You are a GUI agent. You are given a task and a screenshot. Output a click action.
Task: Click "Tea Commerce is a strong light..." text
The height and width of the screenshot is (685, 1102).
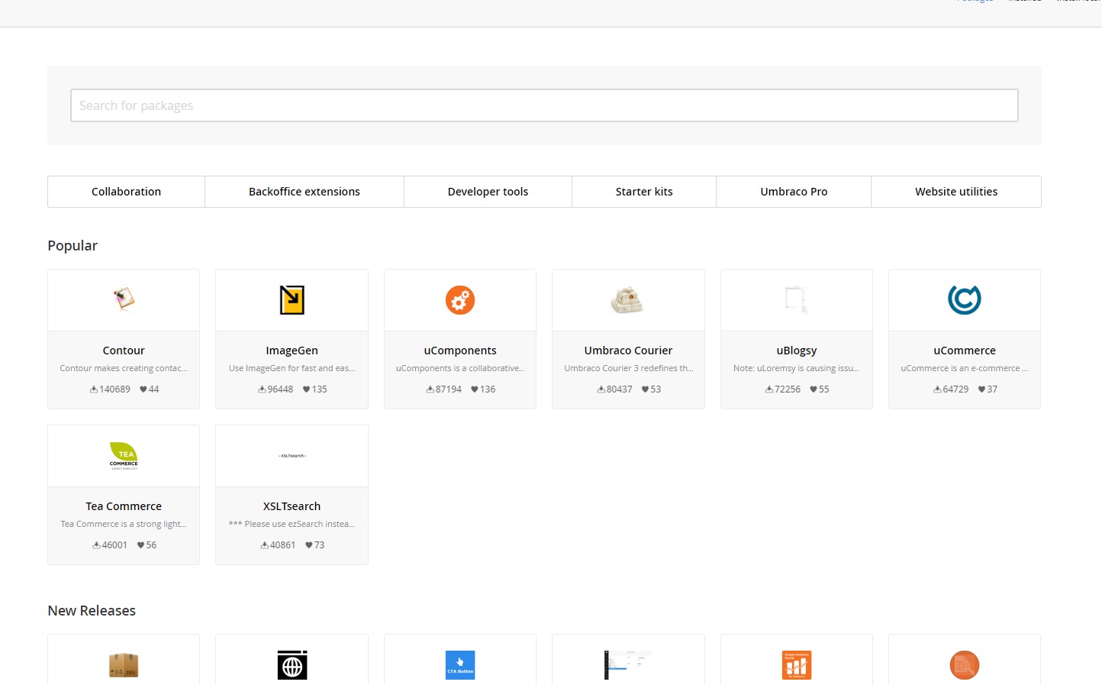pyautogui.click(x=124, y=524)
